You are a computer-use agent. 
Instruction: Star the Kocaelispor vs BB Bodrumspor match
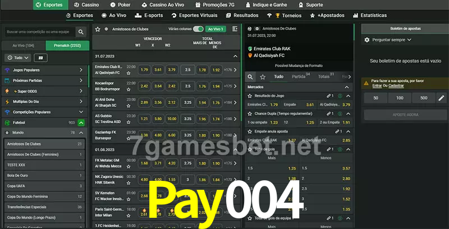point(129,90)
